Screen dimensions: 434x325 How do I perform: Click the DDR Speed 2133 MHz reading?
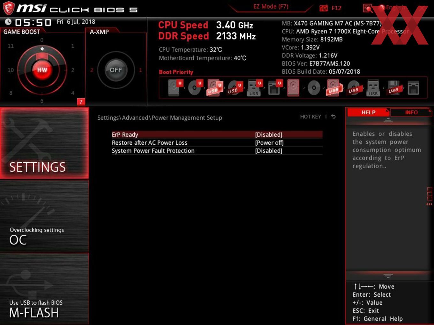(207, 36)
